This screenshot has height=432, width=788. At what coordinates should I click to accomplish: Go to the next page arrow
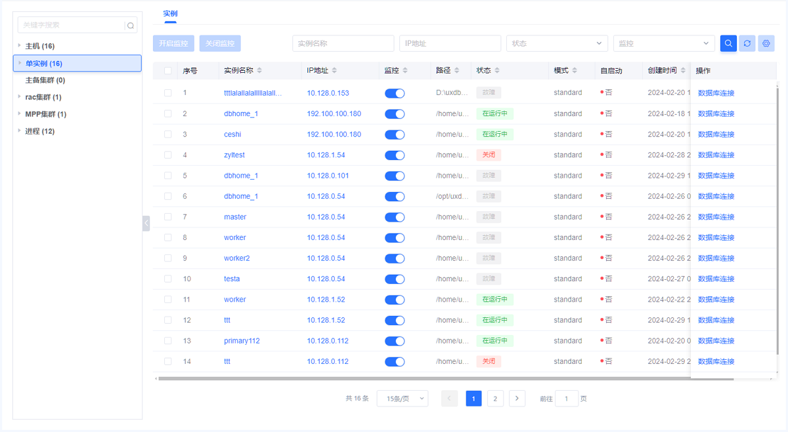(x=517, y=399)
